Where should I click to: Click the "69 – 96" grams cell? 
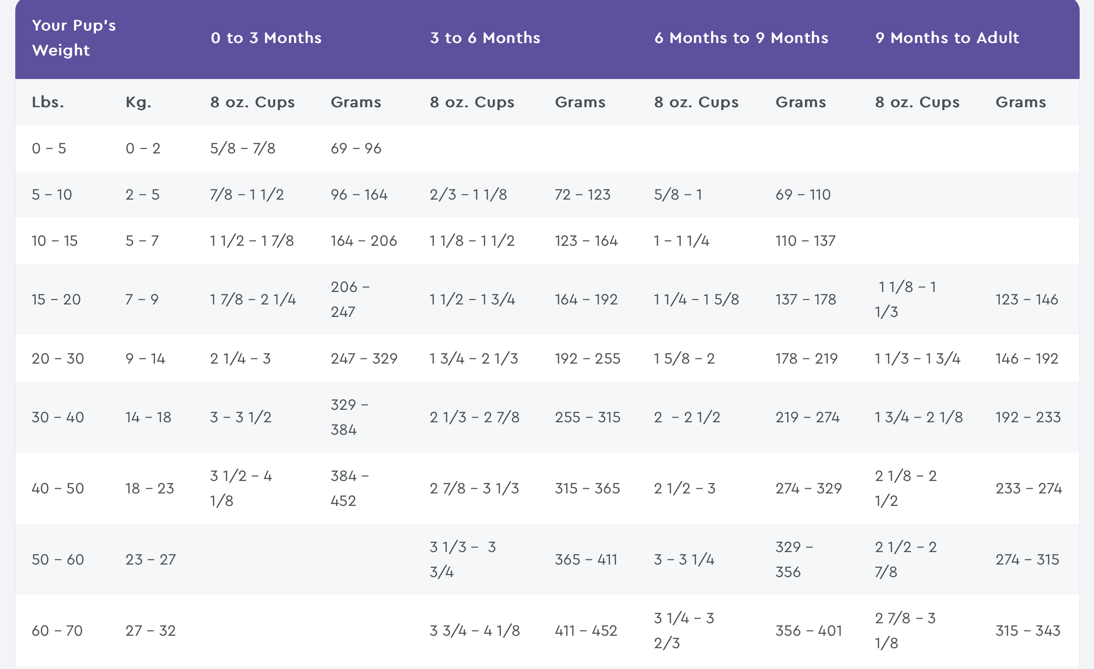(x=356, y=148)
